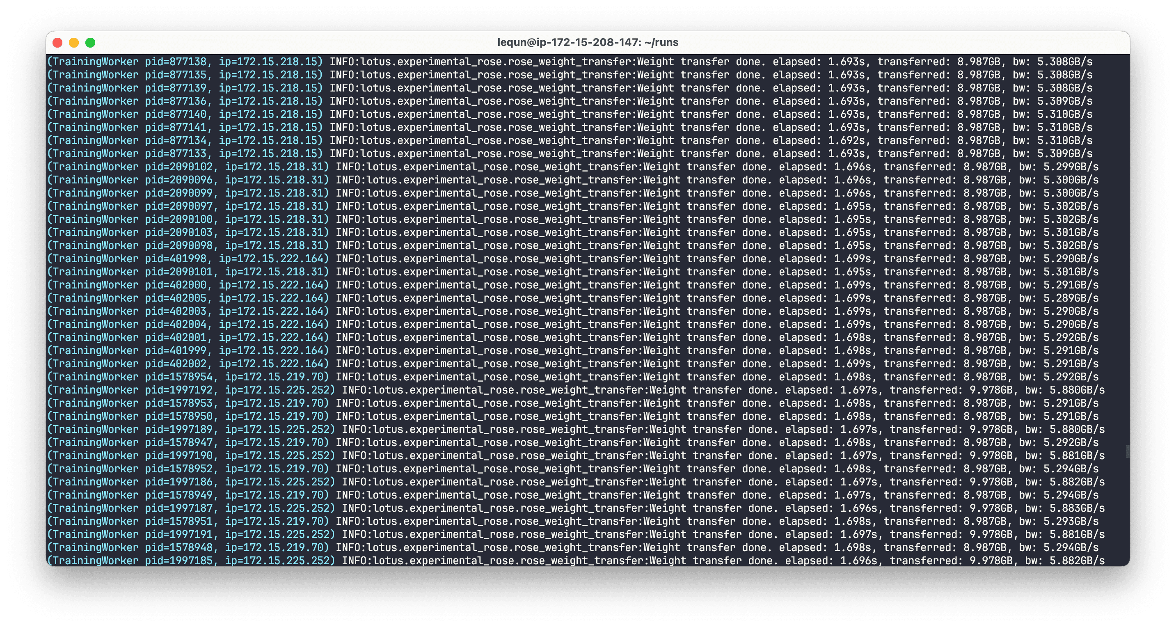Select the log line with pid=2090103
The image size is (1176, 627).
coord(573,232)
